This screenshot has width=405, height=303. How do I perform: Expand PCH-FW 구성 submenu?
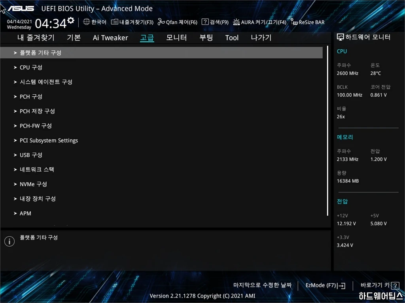click(x=161, y=126)
